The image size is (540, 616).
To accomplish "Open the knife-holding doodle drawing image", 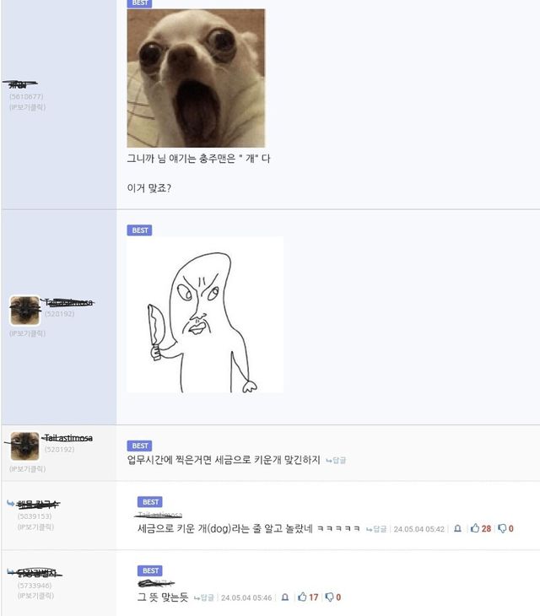I will [205, 315].
